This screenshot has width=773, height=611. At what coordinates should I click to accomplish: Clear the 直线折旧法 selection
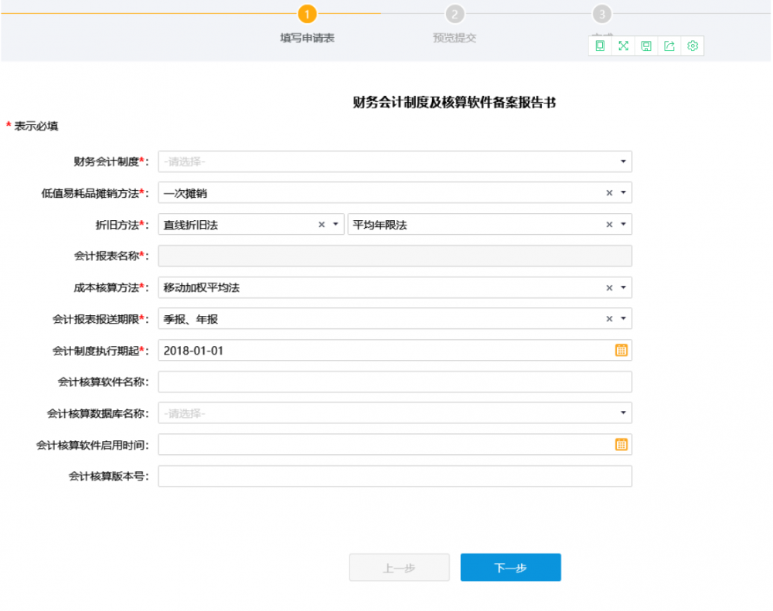pos(322,225)
